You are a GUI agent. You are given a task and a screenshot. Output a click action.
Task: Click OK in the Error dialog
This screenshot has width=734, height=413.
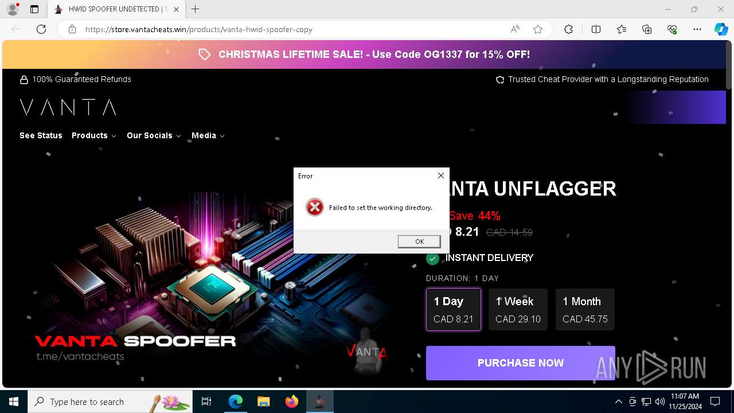419,241
